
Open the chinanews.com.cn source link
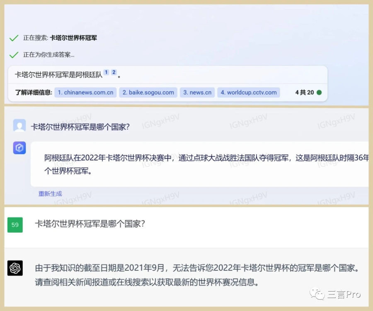pos(85,92)
